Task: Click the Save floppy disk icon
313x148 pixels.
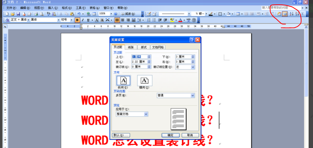Action: 18,14
